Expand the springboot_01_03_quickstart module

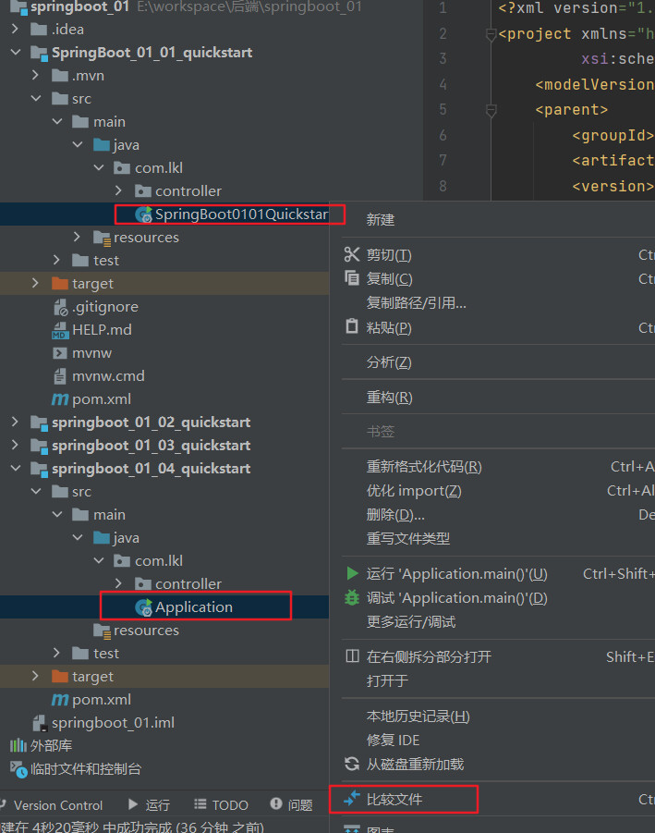[x=15, y=446]
